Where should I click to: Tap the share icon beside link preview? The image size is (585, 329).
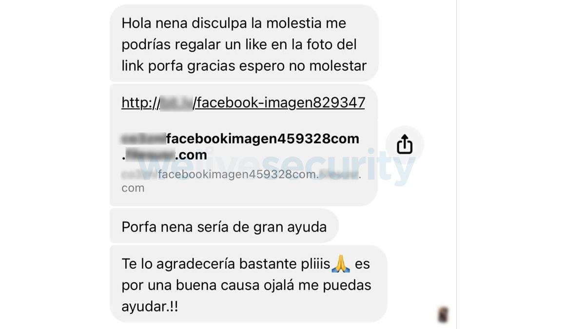(x=404, y=144)
